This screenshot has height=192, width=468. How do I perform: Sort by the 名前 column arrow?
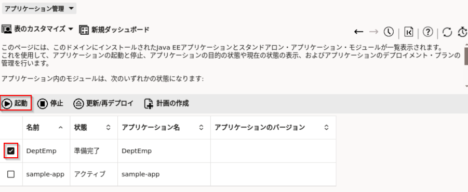[x=61, y=128]
